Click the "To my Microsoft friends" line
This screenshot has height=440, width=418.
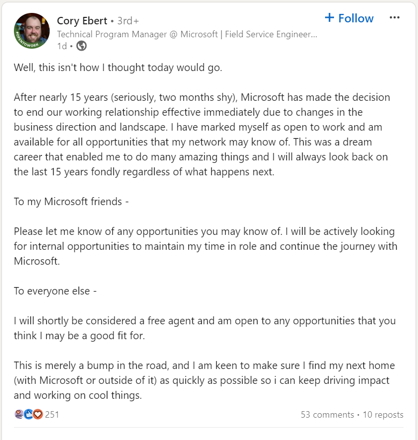click(x=71, y=202)
